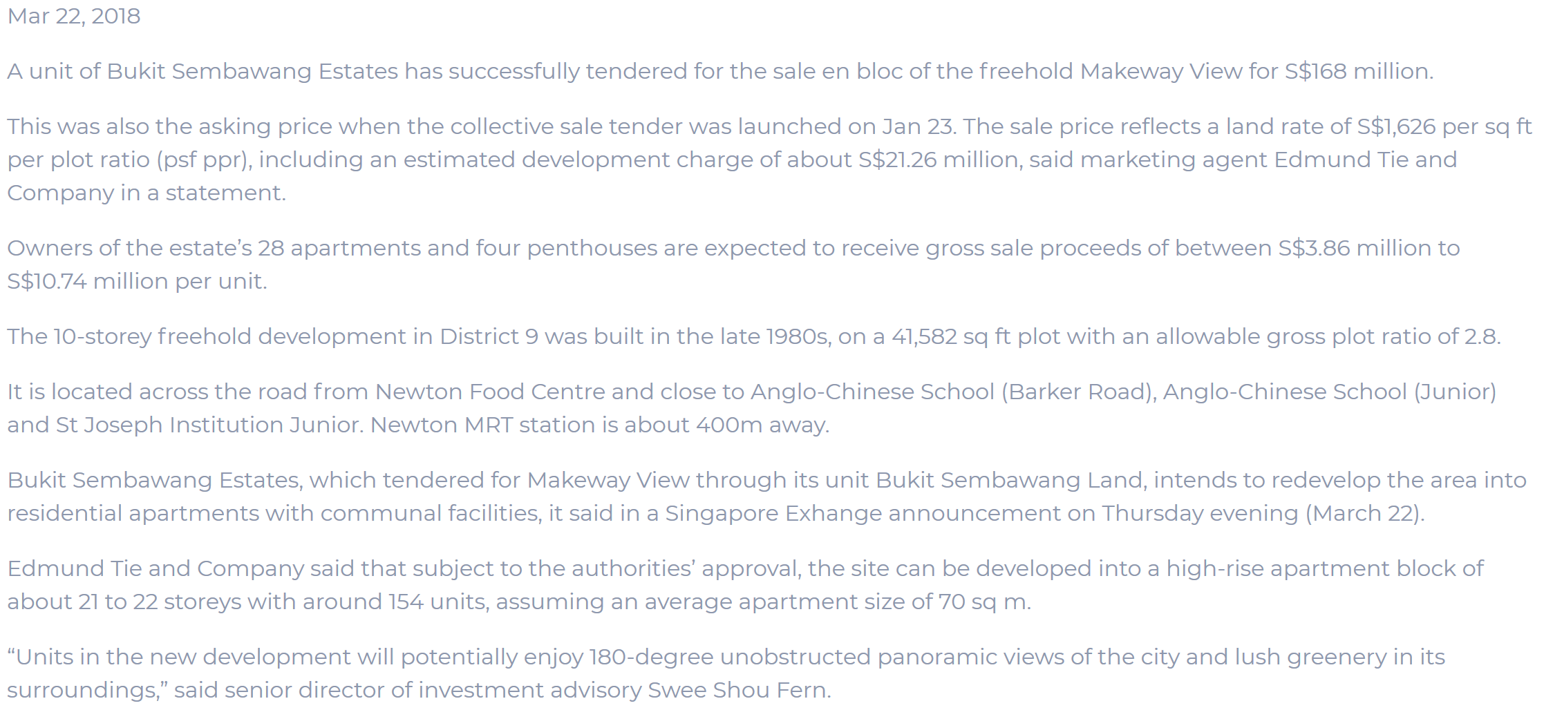The image size is (1544, 710).
Task: Click the line ending Company in a statement
Action: (147, 193)
